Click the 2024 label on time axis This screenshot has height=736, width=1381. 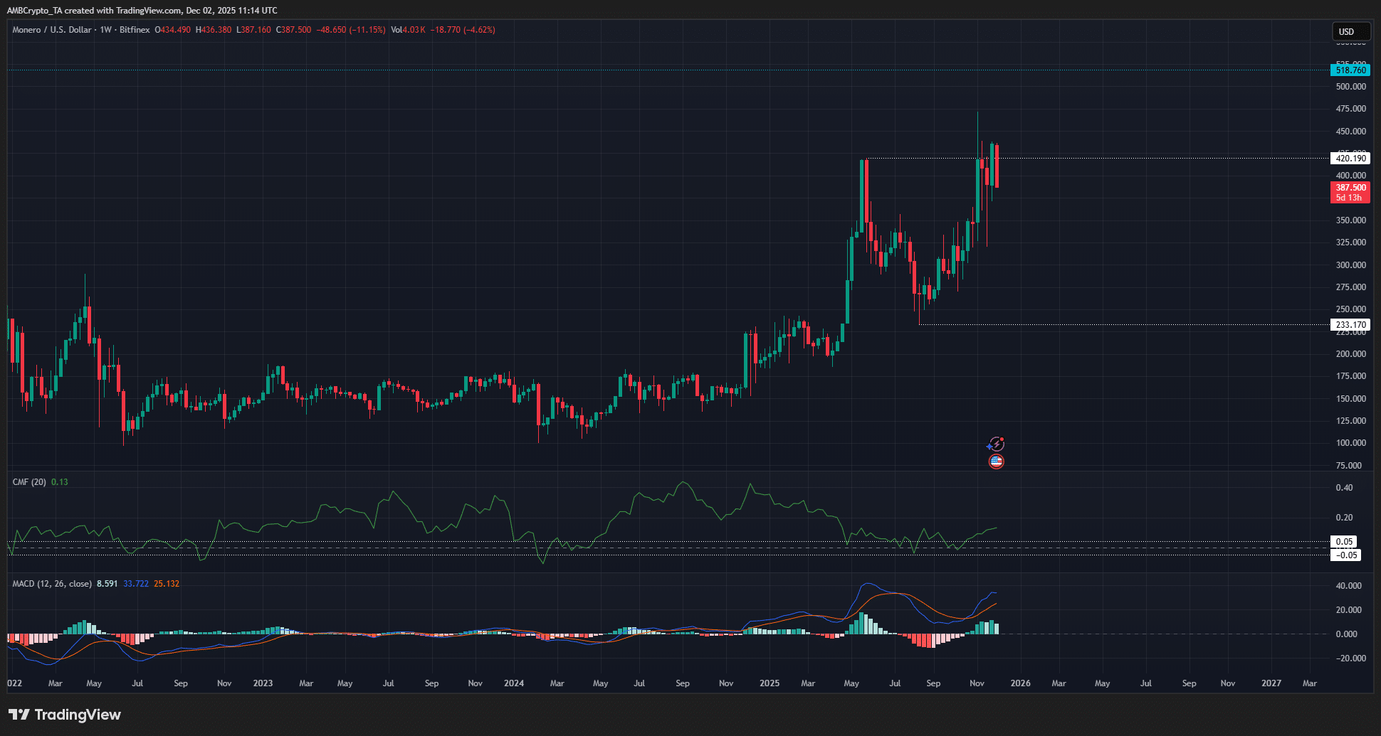513,683
